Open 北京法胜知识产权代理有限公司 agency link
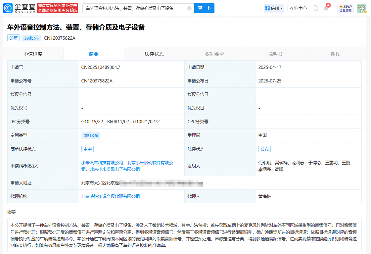This screenshot has height=254, width=371. [111, 196]
